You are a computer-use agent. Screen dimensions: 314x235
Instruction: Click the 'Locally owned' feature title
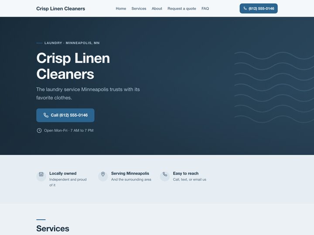(63, 174)
